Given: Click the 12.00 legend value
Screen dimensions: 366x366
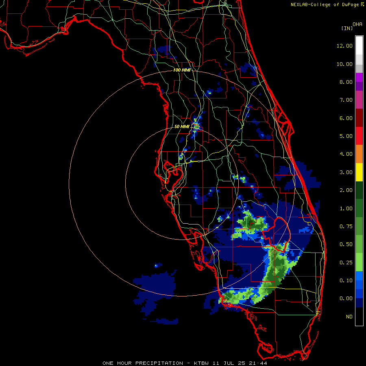Looking at the screenshot, I should (344, 46).
